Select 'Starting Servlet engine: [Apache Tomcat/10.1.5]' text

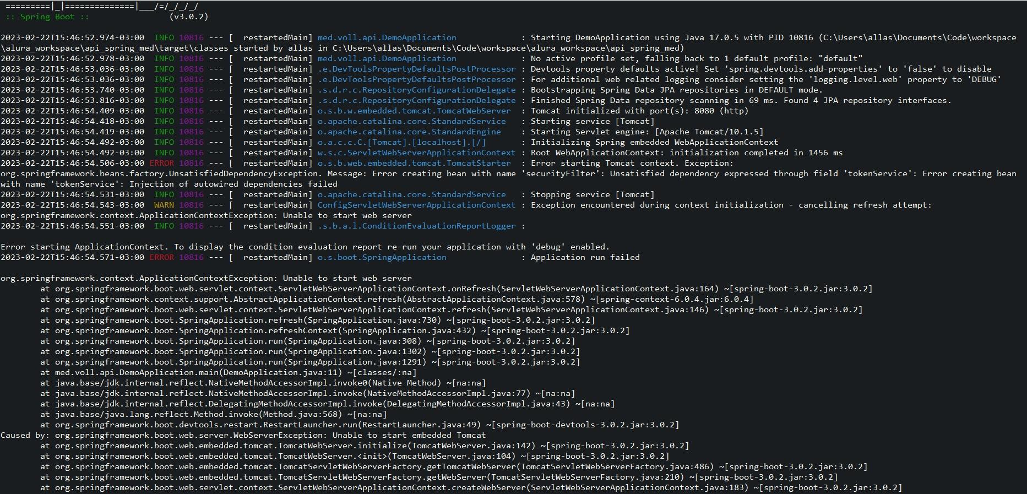(647, 132)
